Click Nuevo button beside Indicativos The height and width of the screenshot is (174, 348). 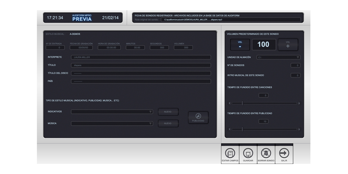[x=168, y=112]
